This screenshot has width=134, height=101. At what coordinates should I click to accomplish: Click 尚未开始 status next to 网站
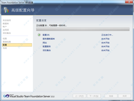105,43
